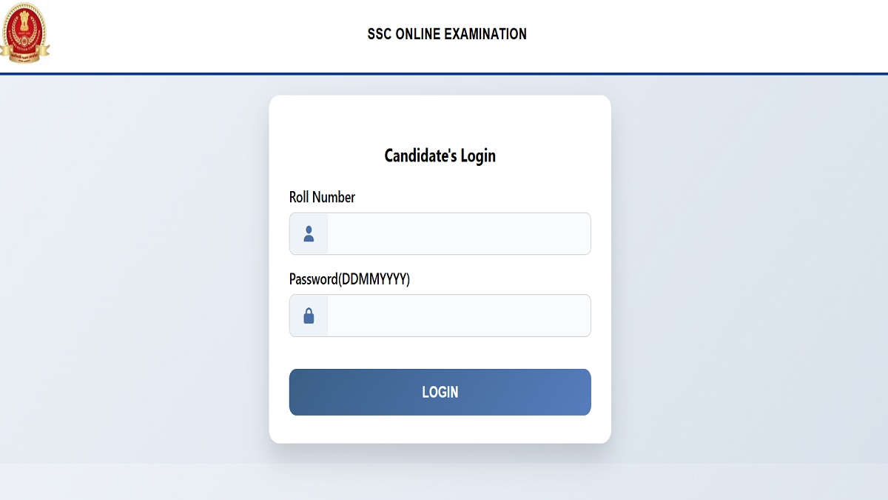The height and width of the screenshot is (500, 888).
Task: Click the SSC emblem logo
Action: point(24,30)
